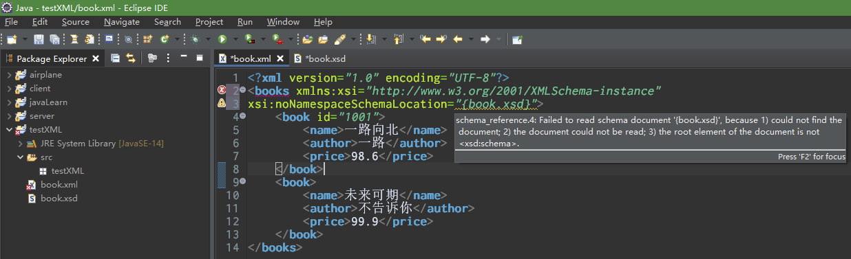Image resolution: width=851 pixels, height=259 pixels.
Task: Click the Search flashlight icon
Action: [340, 39]
